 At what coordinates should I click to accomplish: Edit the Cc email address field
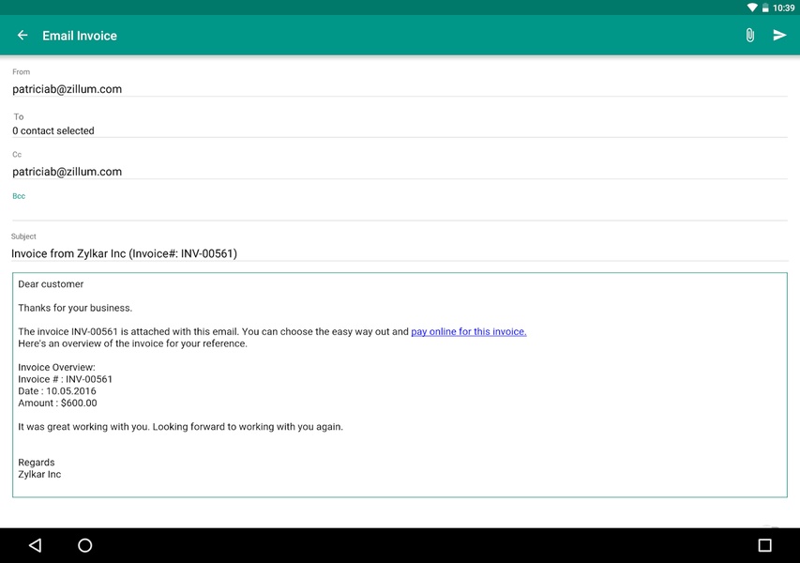pyautogui.click(x=400, y=172)
